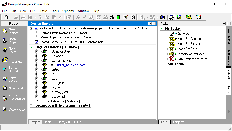The width and height of the screenshot is (232, 131).
Task: Click the binoculars Find toolbar icon
Action: tap(112, 17)
